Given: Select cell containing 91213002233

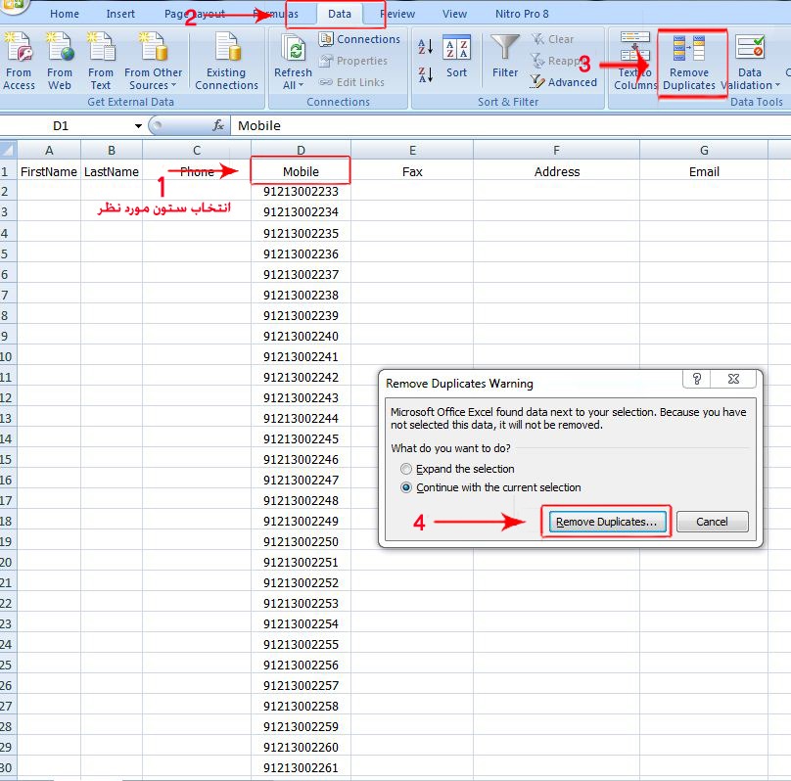Looking at the screenshot, I should [301, 192].
